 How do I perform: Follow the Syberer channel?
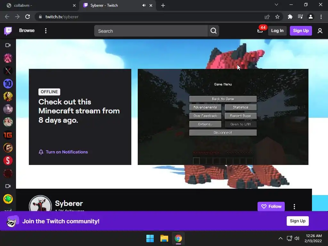tap(271, 207)
